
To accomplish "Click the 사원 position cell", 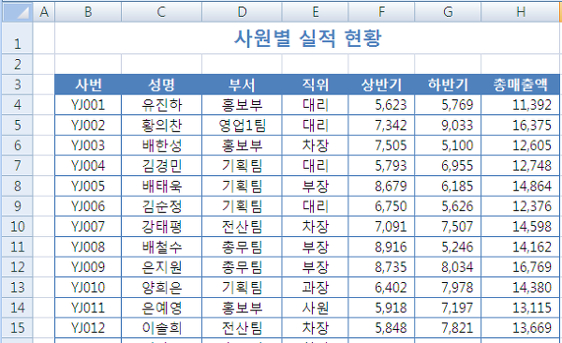I will (x=315, y=307).
